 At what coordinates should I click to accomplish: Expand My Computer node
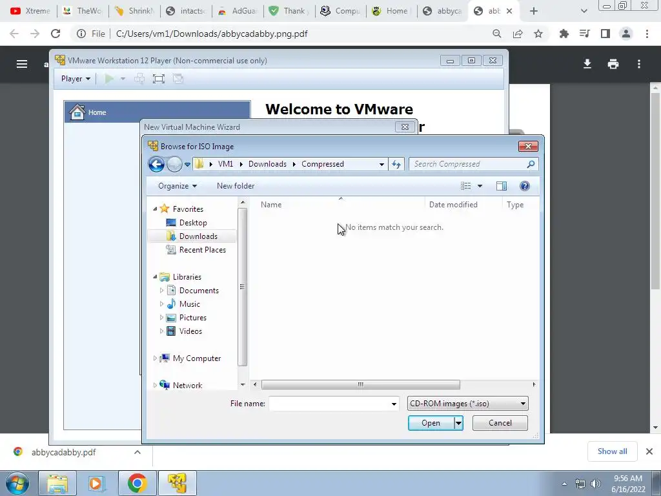point(155,358)
